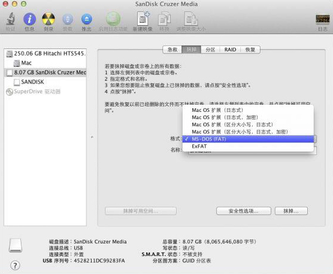This screenshot has height=274, width=333.
Task: Switch to the Partition (分区) tab
Action: tap(210, 50)
